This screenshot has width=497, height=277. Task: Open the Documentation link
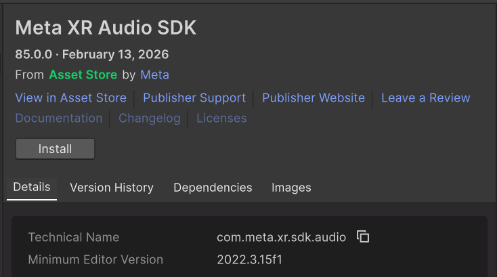point(58,118)
